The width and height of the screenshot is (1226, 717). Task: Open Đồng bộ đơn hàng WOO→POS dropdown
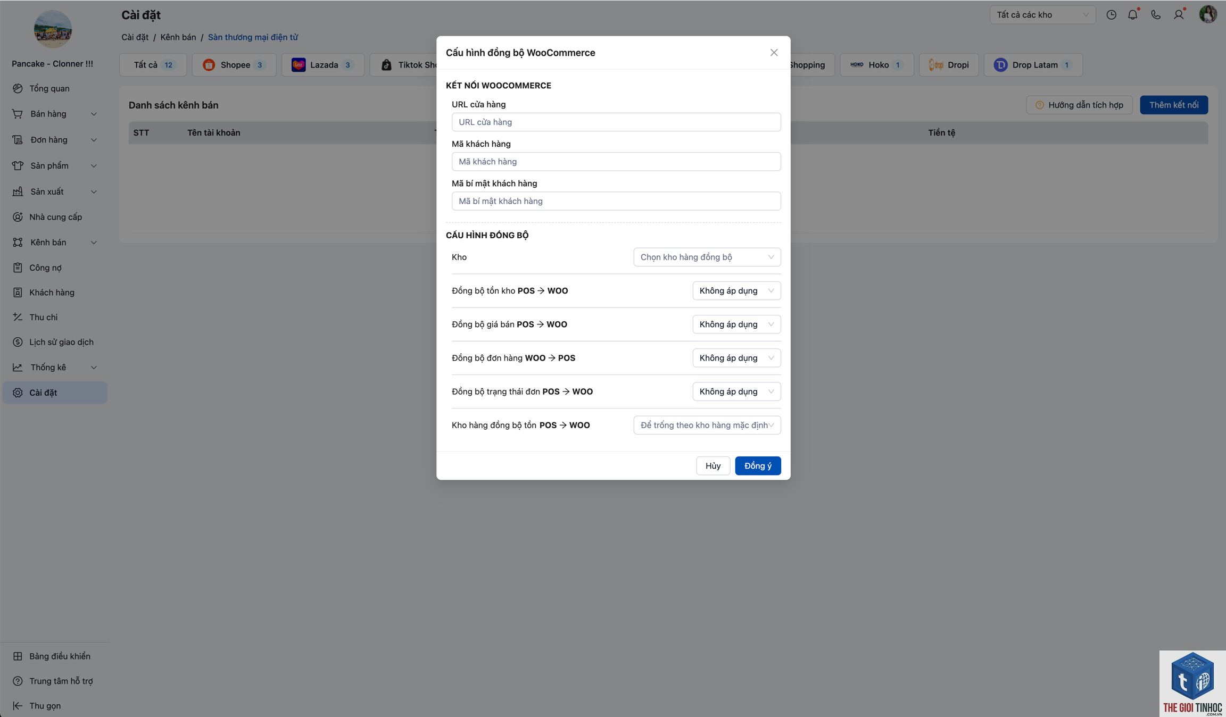click(x=736, y=358)
